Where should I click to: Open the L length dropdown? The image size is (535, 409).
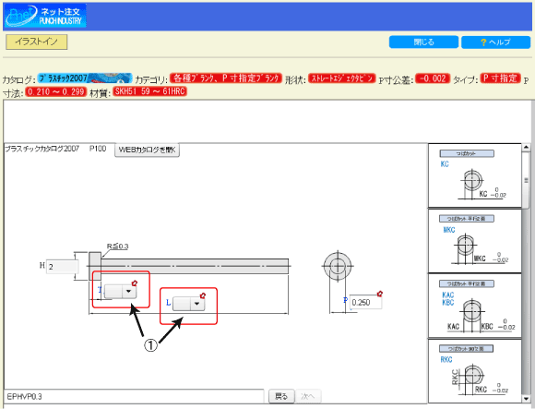(x=189, y=304)
